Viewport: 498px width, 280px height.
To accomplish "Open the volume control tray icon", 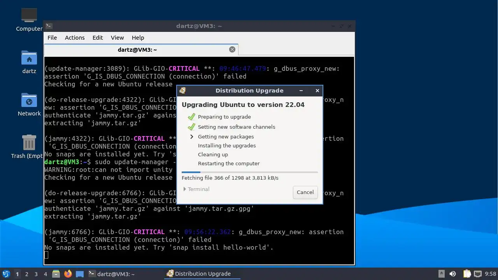I will click(452, 274).
